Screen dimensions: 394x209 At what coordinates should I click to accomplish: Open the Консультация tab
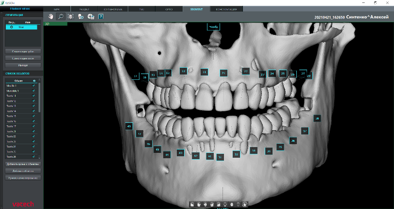pyautogui.click(x=226, y=9)
